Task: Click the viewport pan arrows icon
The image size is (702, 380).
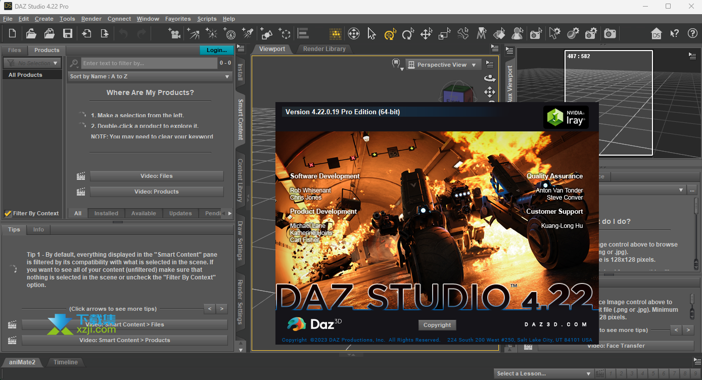Action: [489, 92]
